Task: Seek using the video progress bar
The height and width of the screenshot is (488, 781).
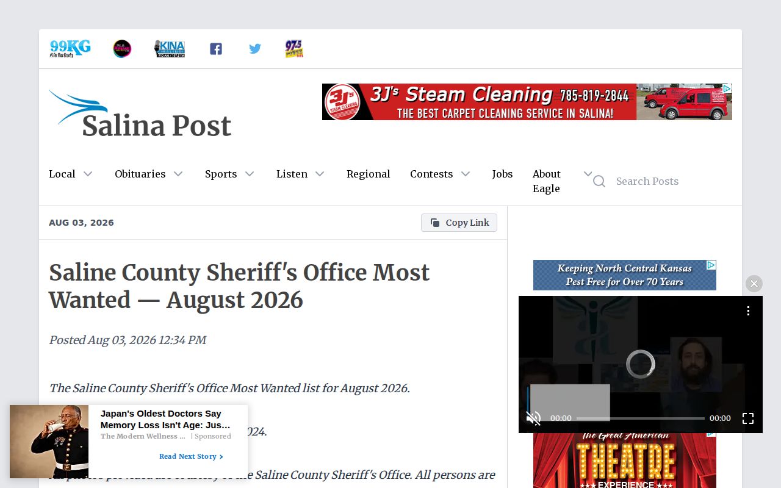Action: pyautogui.click(x=641, y=418)
